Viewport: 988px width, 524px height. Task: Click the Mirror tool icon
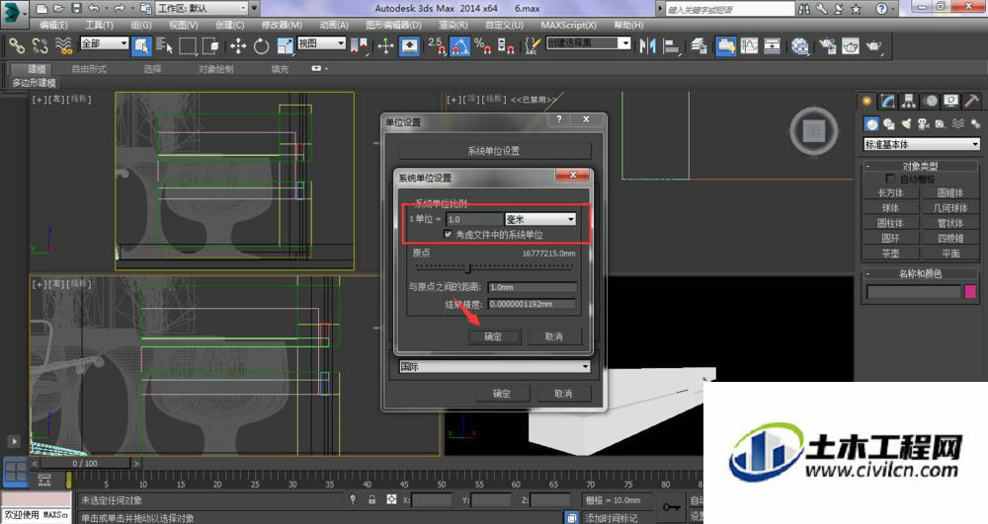point(647,46)
